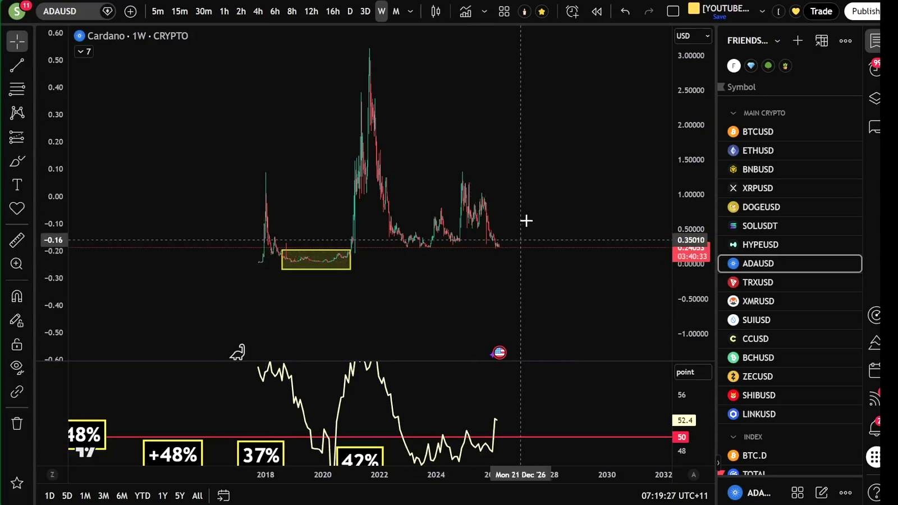Set the date range to All
The width and height of the screenshot is (898, 505).
click(197, 495)
